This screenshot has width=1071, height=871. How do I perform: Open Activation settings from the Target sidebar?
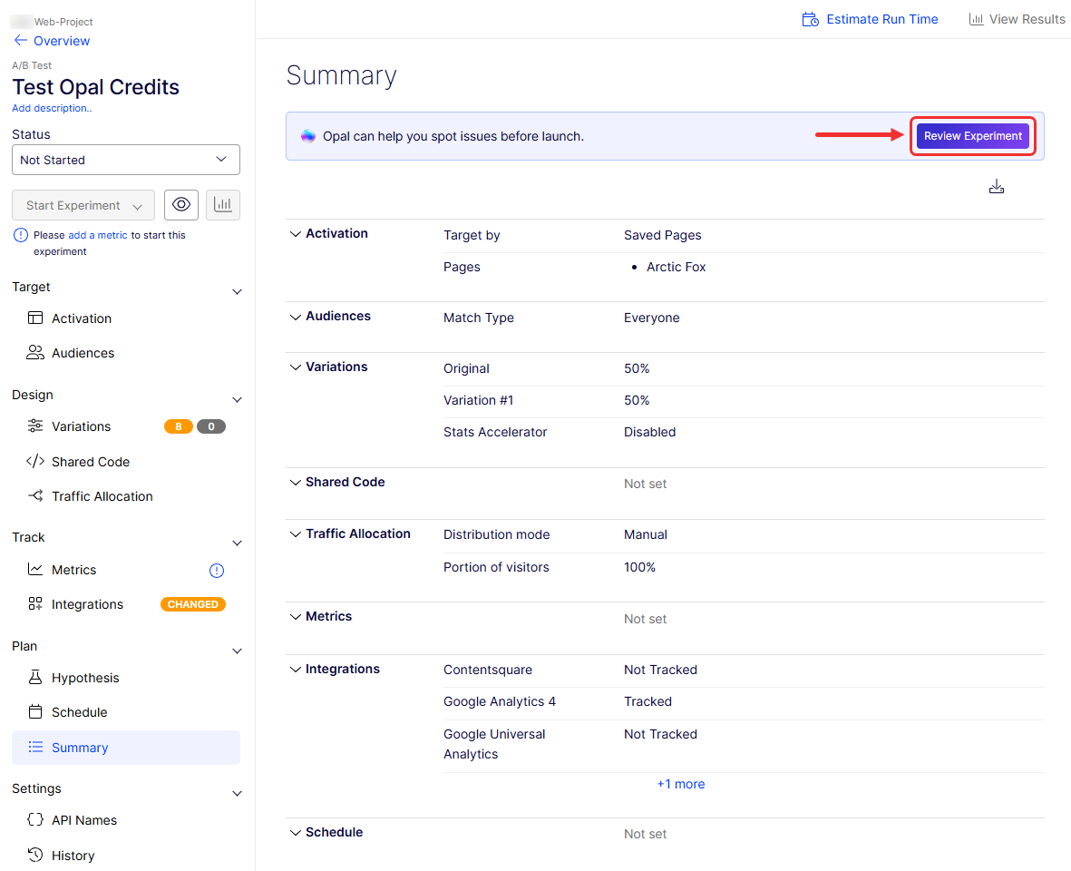(x=80, y=318)
